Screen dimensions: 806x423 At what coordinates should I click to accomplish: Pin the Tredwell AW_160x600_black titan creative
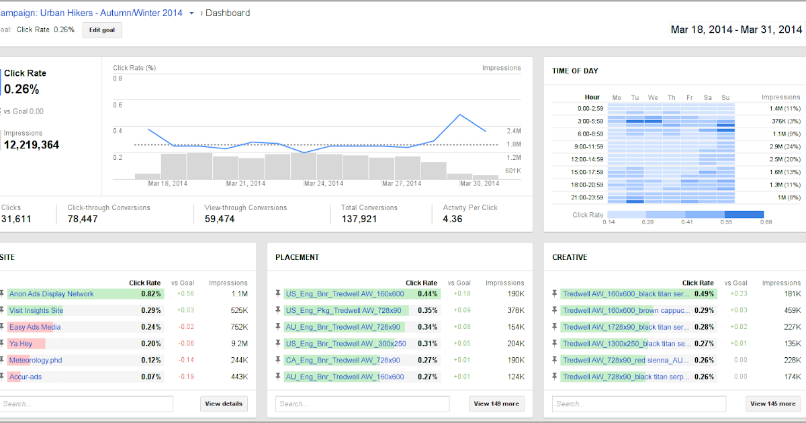coord(555,293)
